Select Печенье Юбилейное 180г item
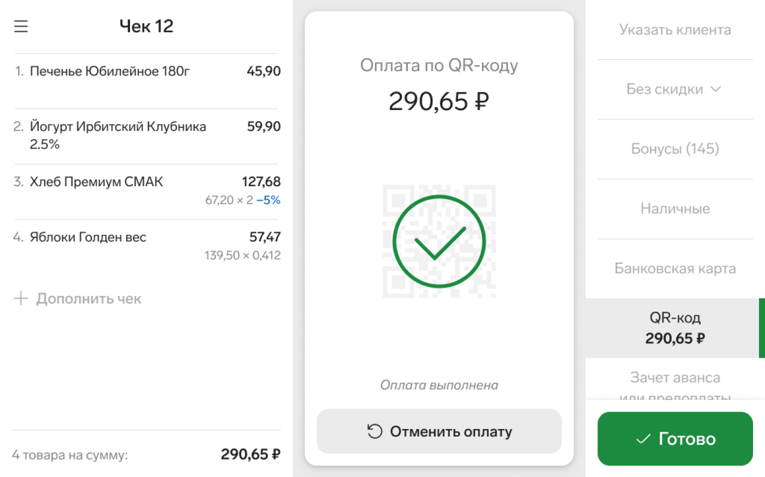This screenshot has width=765, height=477. pos(110,71)
